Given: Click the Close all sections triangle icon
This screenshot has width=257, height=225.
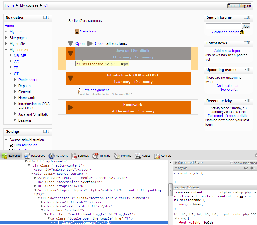Looking at the screenshot, I should (x=90, y=43).
